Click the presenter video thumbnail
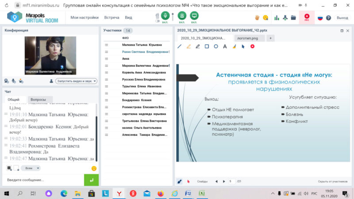354x199 pixels. pos(50,56)
